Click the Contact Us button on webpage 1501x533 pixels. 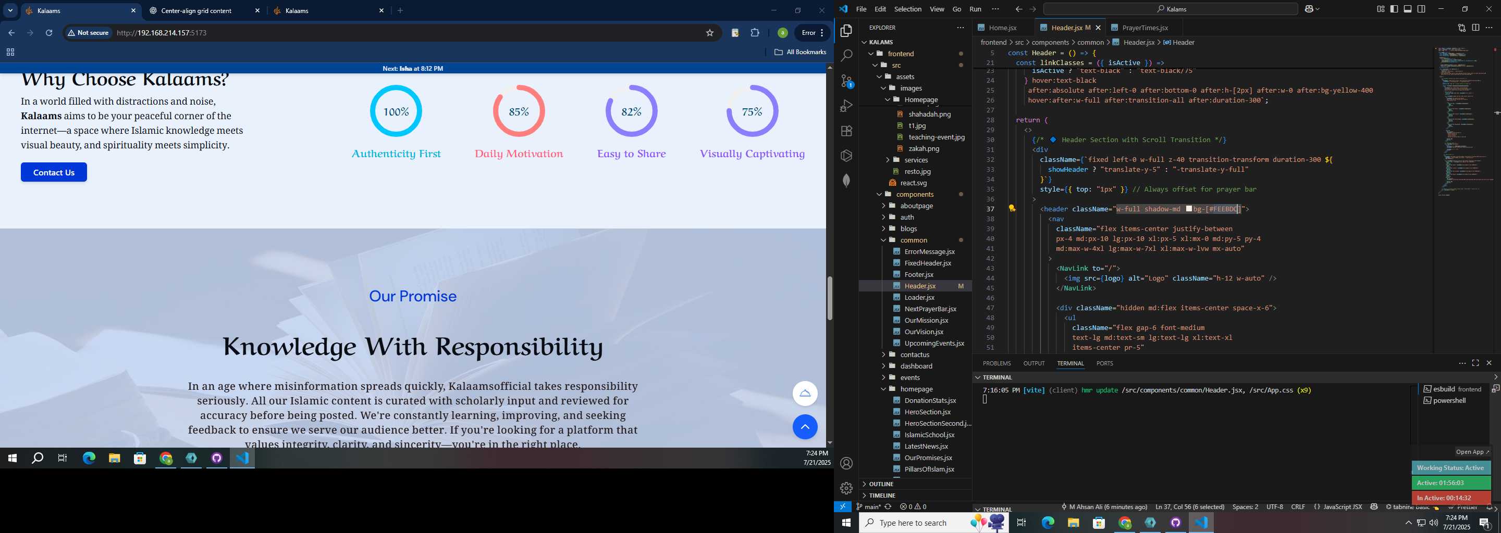(54, 172)
